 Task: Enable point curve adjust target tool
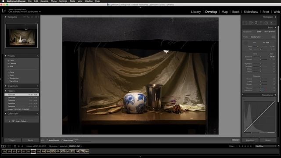click(244, 99)
